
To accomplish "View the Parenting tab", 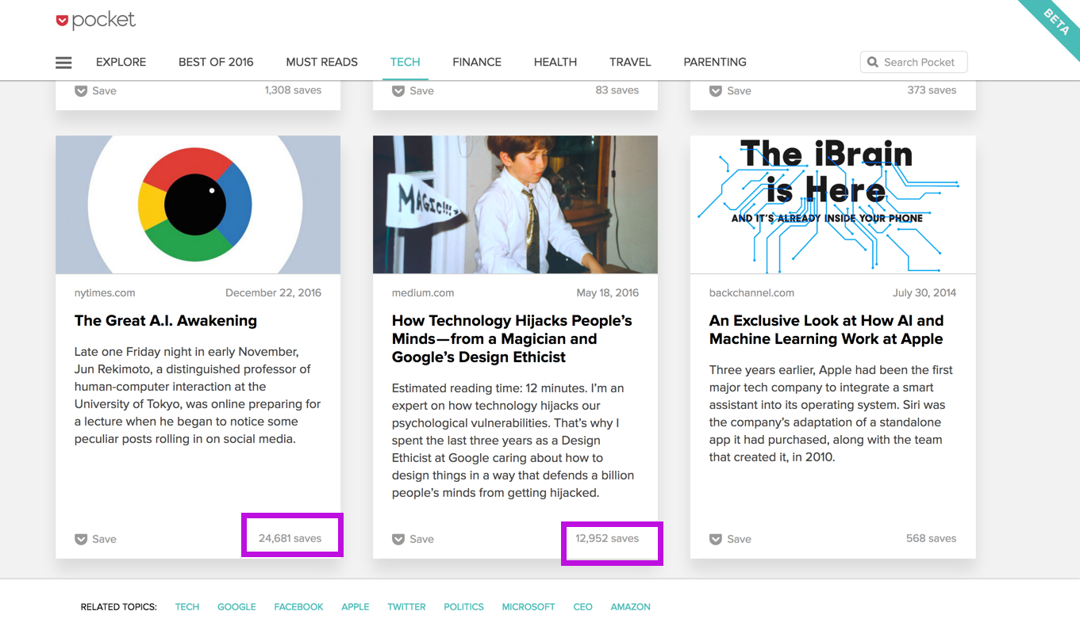I will coord(715,62).
